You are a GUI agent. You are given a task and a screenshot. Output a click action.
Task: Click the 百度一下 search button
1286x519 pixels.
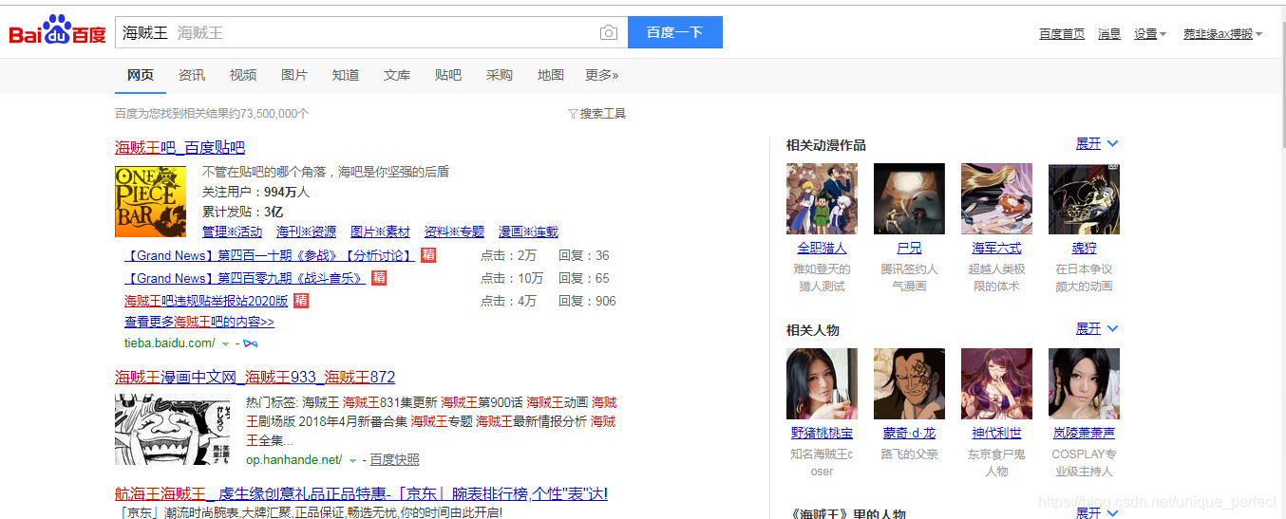click(x=675, y=32)
